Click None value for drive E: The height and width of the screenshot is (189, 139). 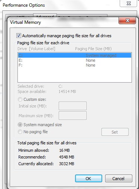(91, 60)
